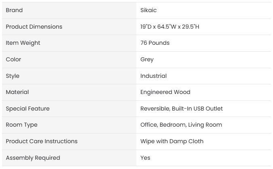Click the Product Care Instructions label

[x=42, y=141]
